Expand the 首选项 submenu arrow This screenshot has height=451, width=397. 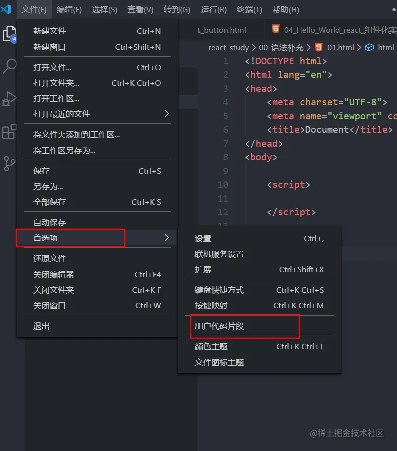click(x=167, y=238)
